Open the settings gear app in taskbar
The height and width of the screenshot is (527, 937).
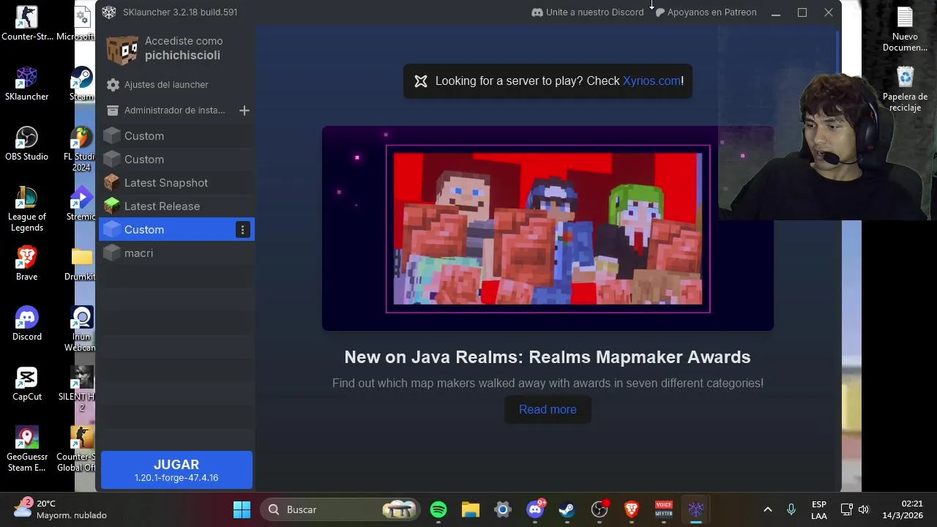click(503, 509)
